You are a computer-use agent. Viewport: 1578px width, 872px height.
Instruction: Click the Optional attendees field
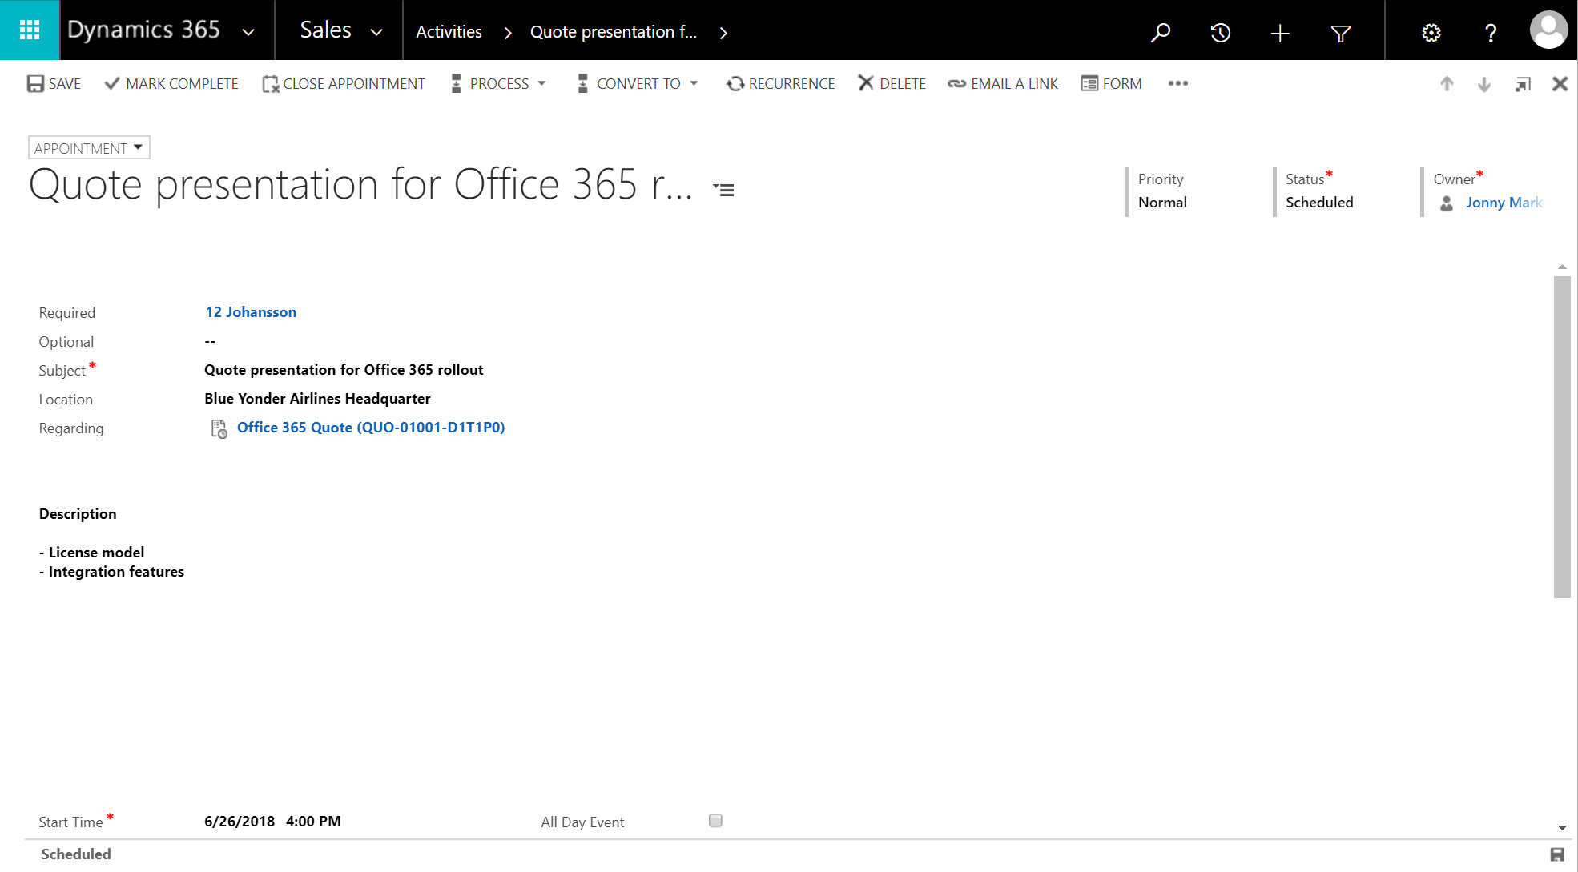coord(210,341)
